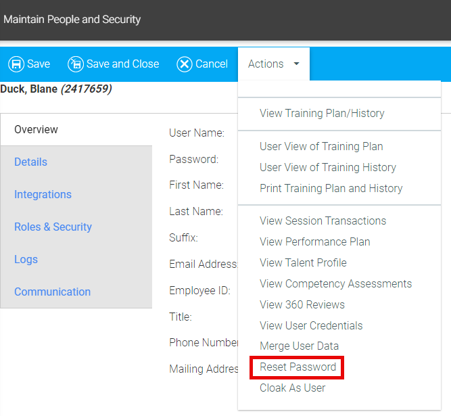Image resolution: width=451 pixels, height=416 pixels.
Task: Open the Integrations tab
Action: pos(43,194)
